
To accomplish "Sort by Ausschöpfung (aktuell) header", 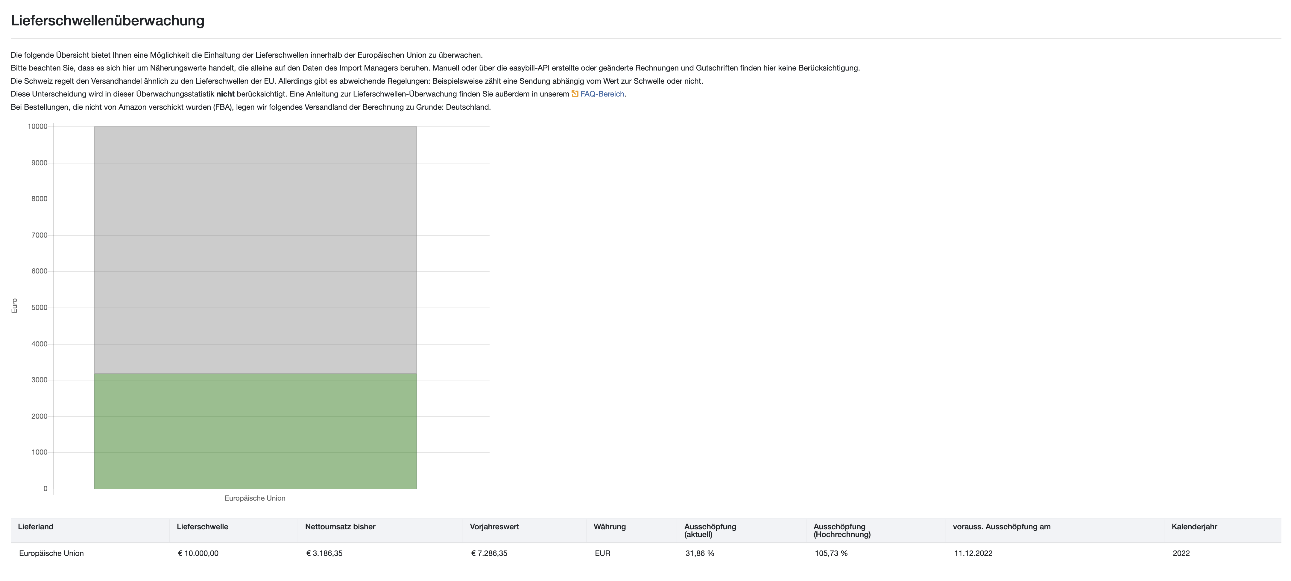I will (710, 530).
